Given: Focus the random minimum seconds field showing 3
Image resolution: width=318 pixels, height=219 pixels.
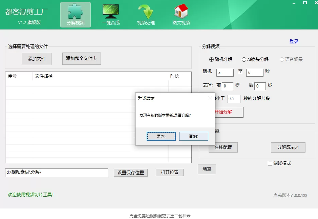Looking at the screenshot, I should click(x=225, y=73).
